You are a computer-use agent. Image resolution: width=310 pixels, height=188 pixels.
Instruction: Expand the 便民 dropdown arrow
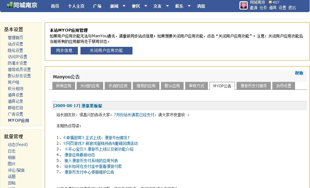[x=146, y=6]
